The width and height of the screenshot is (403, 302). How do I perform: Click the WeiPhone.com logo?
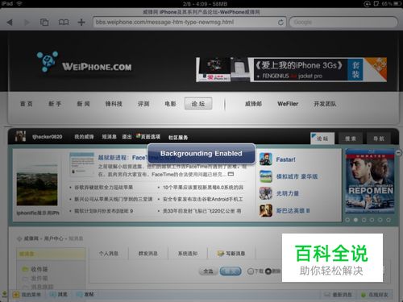pyautogui.click(x=84, y=63)
